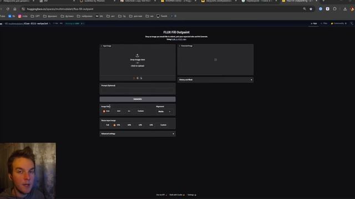Open the blue round extension icon

(x=321, y=9)
